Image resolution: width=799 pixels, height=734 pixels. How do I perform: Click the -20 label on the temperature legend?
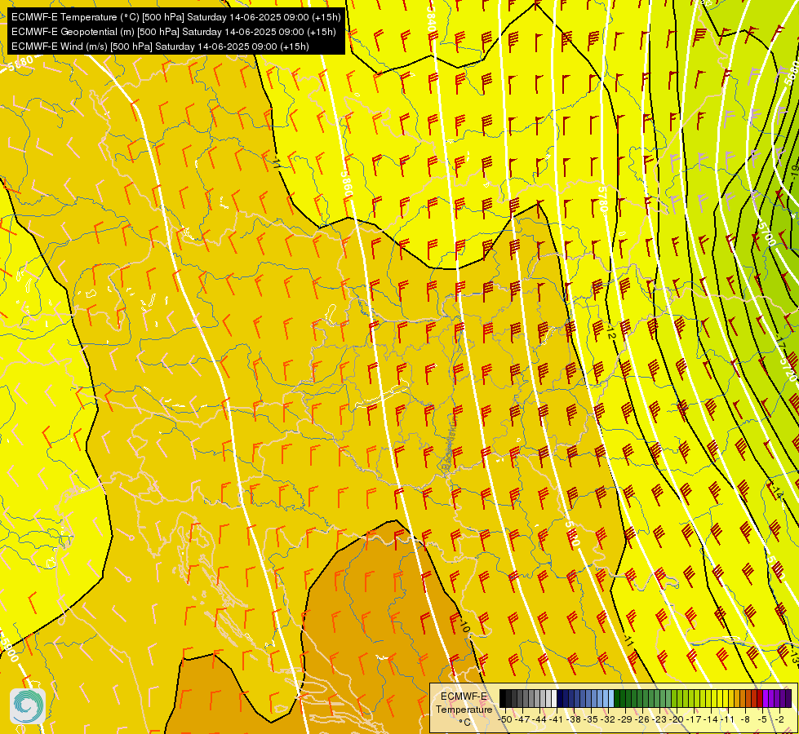677,719
